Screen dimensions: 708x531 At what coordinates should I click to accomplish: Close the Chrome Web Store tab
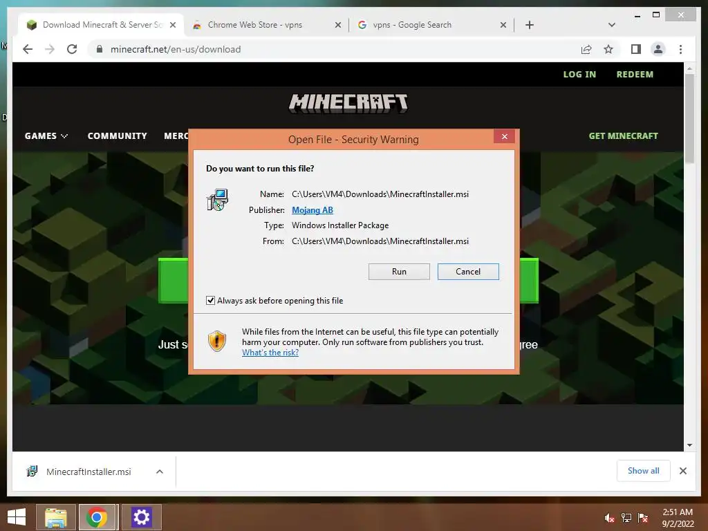[337, 25]
